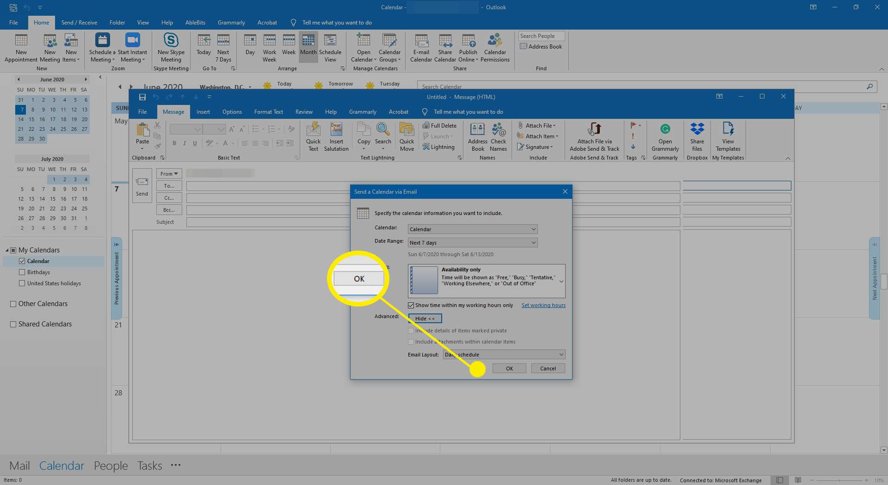Open the Options tab in message window
Viewport: 888px width, 485px height.
coord(232,112)
